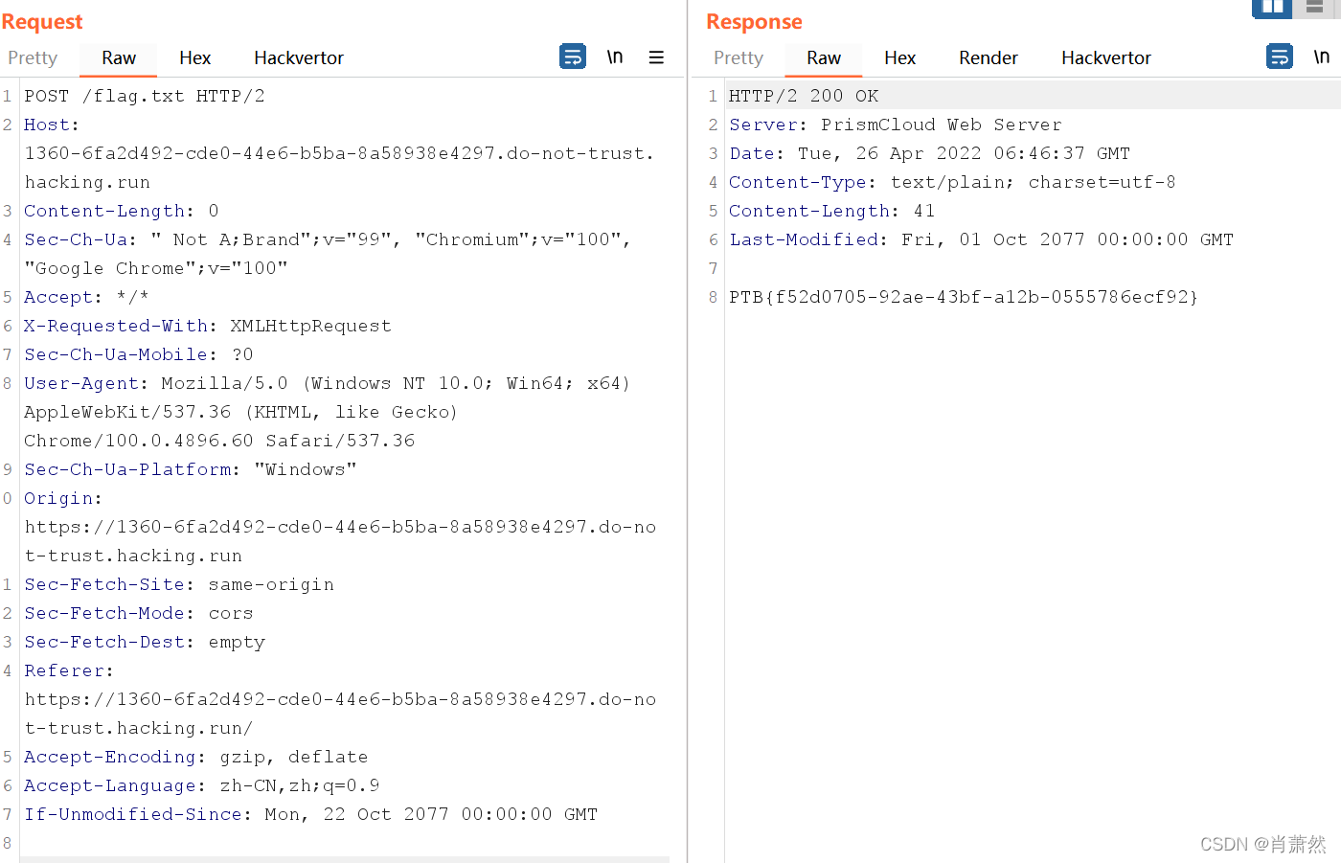Switch to Hex tab in Response panel

click(x=899, y=57)
